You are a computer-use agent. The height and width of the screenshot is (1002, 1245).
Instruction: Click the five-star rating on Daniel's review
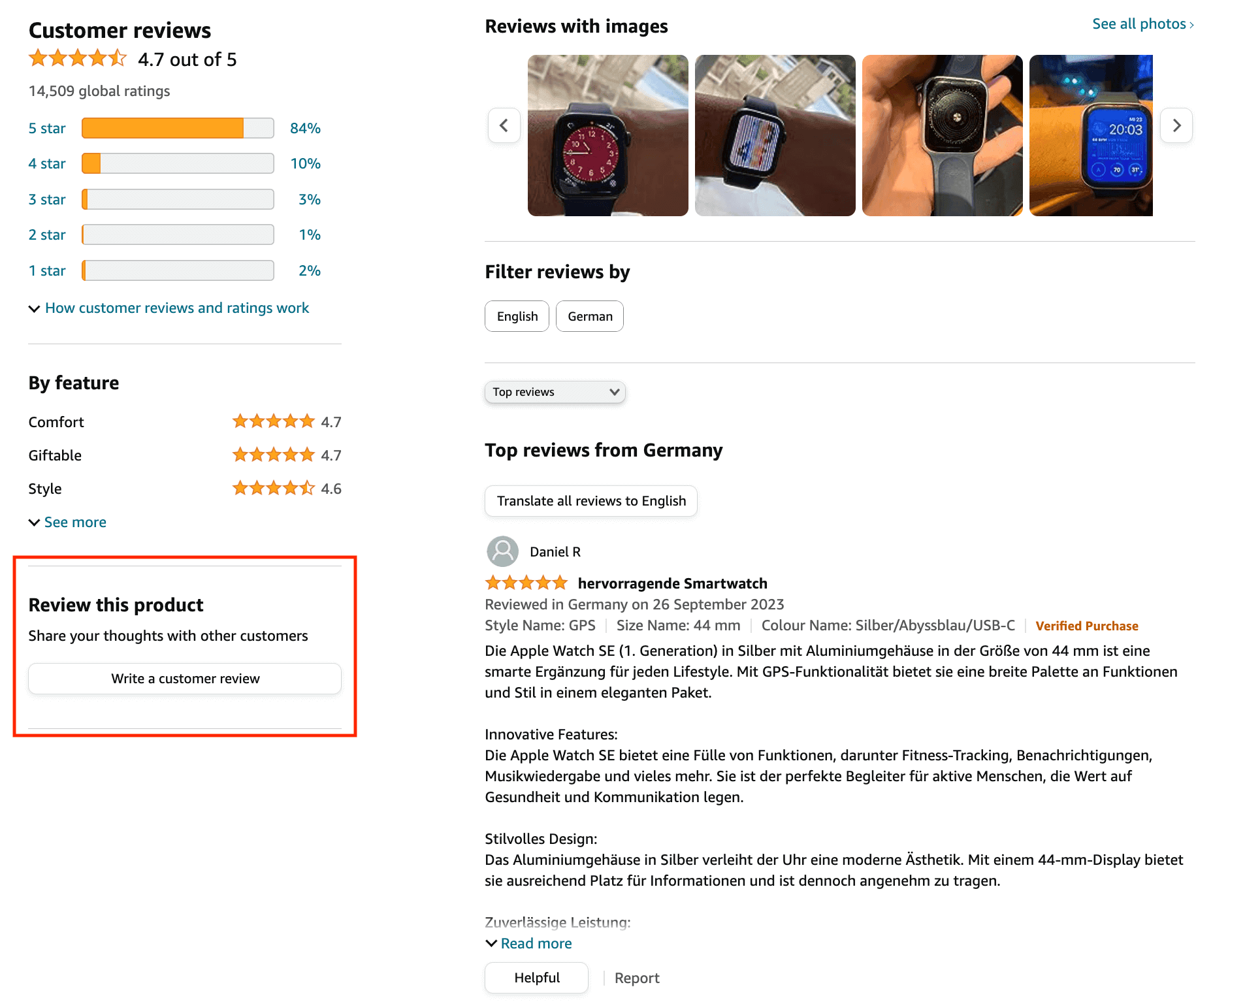(x=526, y=583)
